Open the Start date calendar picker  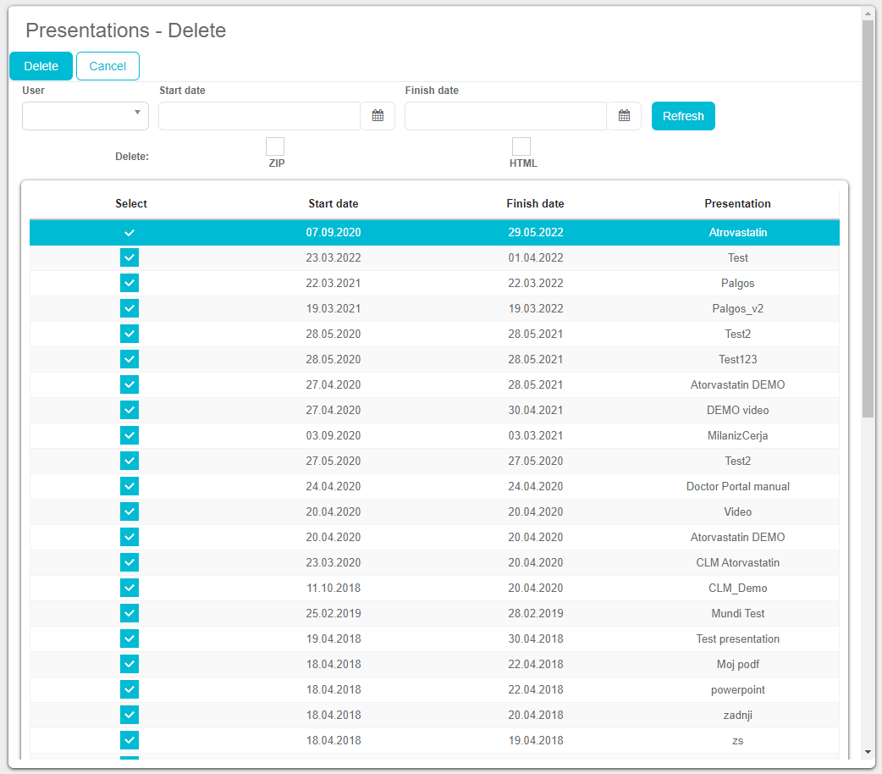(378, 116)
